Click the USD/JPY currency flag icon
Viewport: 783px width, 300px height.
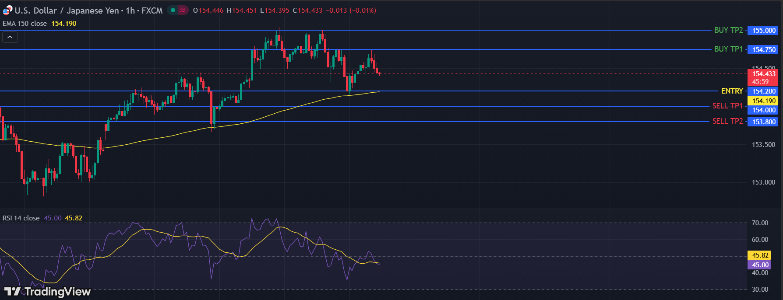click(7, 10)
